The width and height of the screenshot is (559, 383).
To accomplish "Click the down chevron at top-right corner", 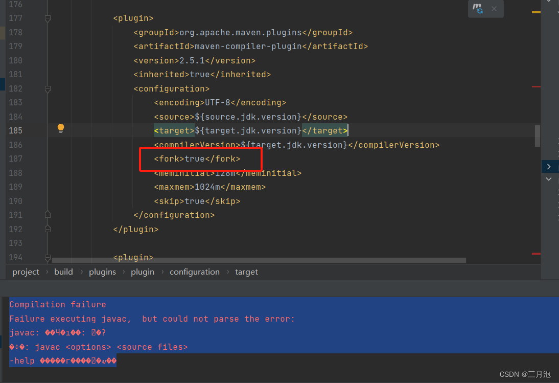I will [x=549, y=1].
